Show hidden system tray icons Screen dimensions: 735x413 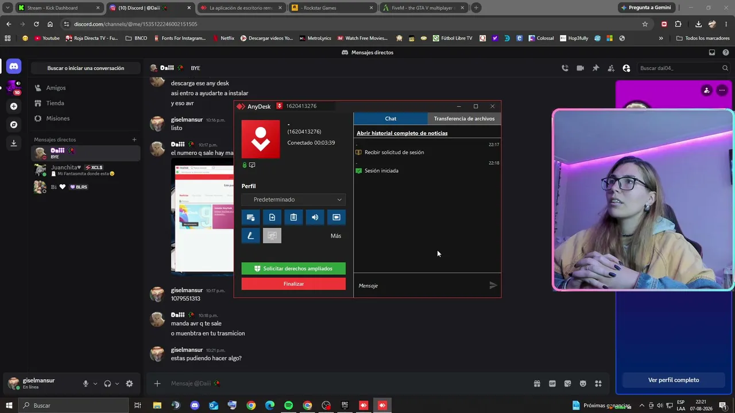642,406
